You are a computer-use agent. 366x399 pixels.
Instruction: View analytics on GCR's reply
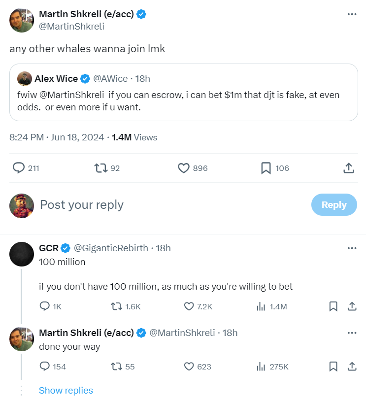[261, 306]
